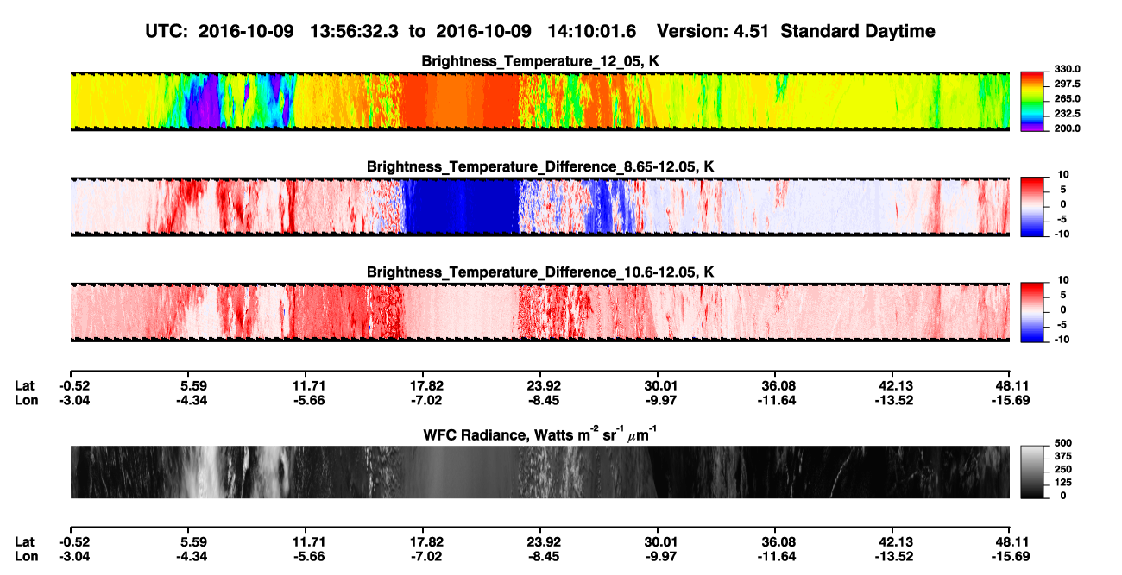The image size is (1122, 575).
Task: Click the 'Lat' row label beneath the WFC strip
Action: click(24, 542)
